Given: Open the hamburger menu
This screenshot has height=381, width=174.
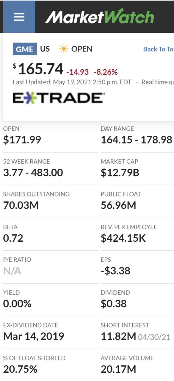Looking at the screenshot, I should (19, 17).
